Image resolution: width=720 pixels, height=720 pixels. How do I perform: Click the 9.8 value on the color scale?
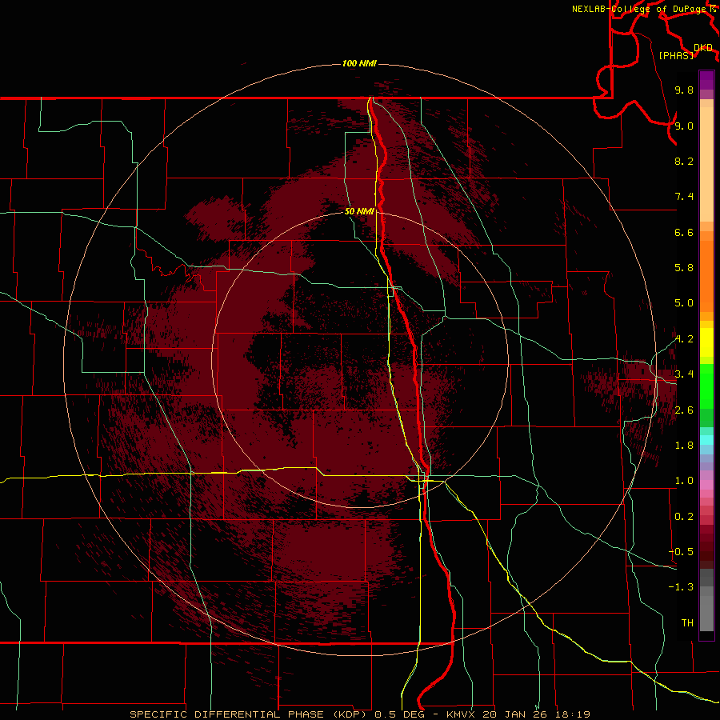point(684,90)
